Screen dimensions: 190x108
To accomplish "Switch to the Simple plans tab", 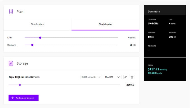I will (37, 24).
